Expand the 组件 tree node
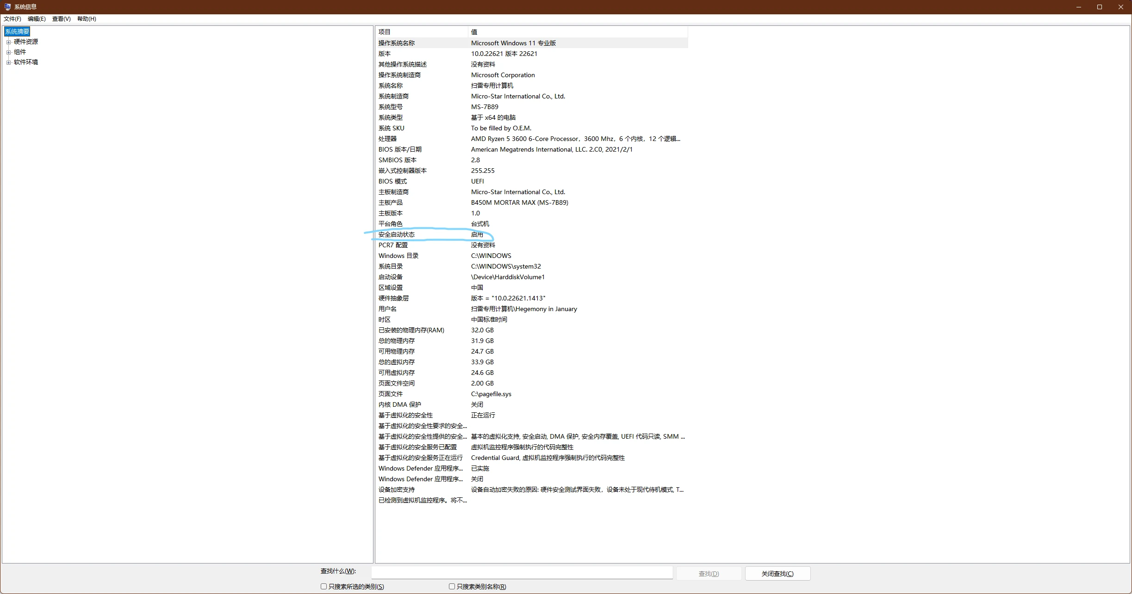 point(8,52)
